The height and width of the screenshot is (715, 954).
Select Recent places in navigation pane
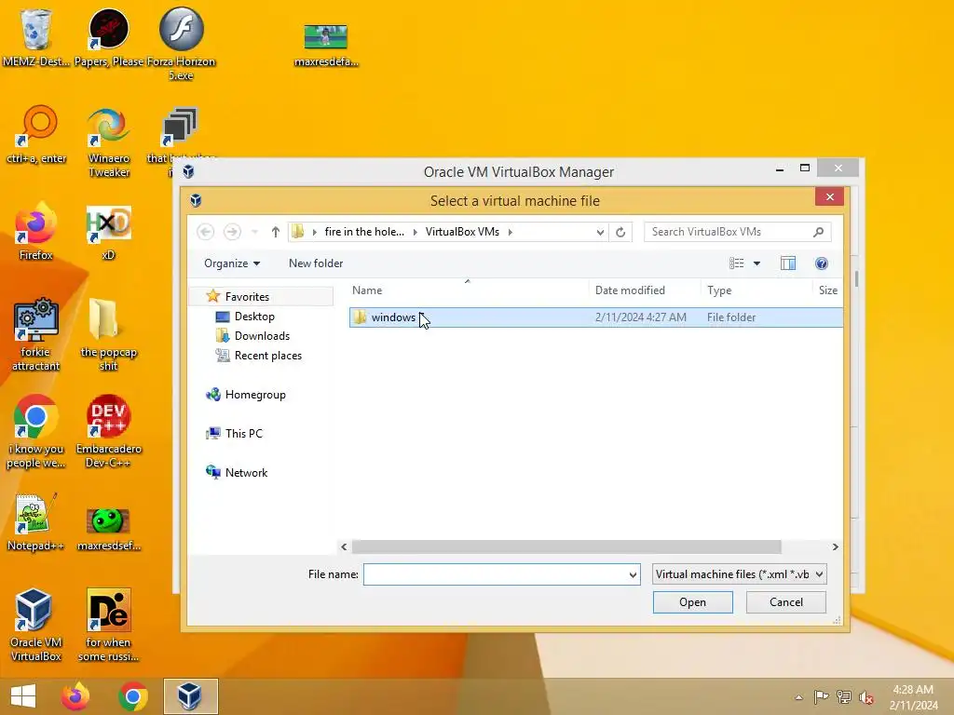click(x=267, y=356)
